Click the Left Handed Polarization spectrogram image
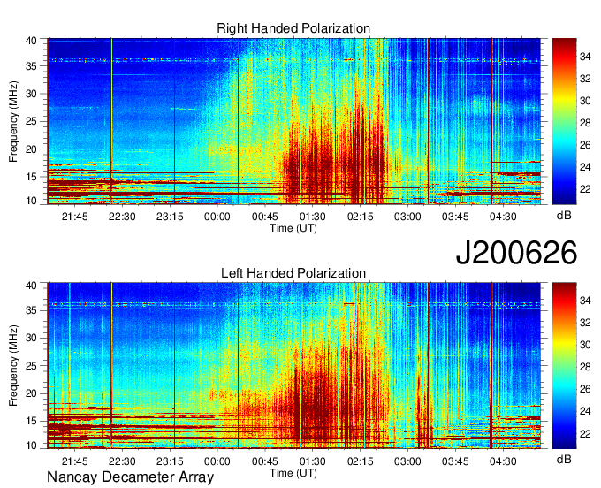 point(294,365)
